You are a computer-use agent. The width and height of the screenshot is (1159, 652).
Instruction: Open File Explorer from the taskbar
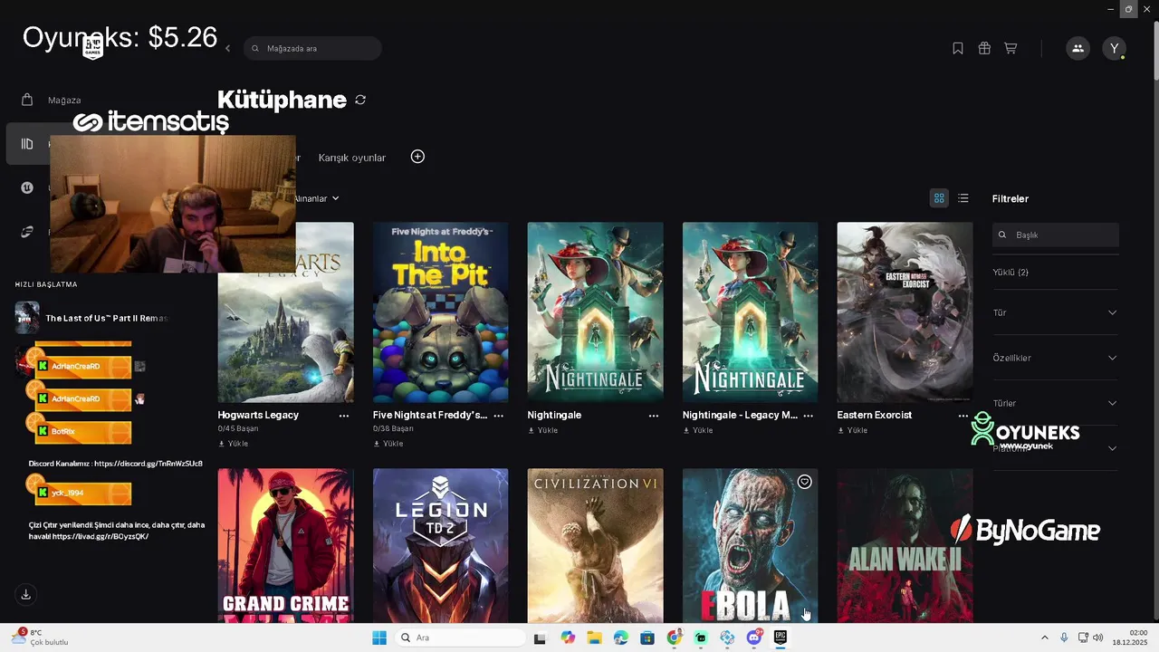coord(594,638)
